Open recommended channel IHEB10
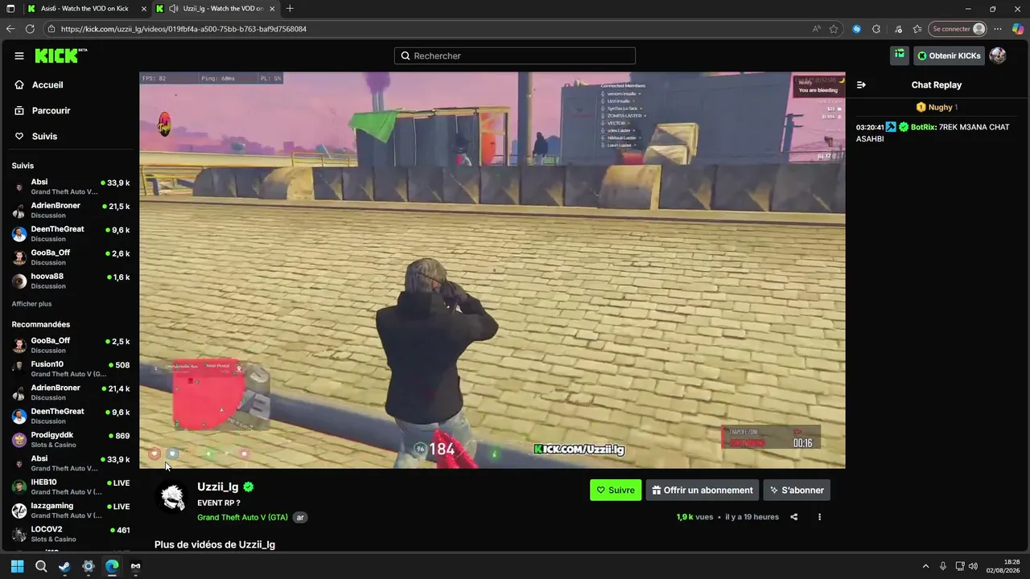The height and width of the screenshot is (579, 1030). 70,487
